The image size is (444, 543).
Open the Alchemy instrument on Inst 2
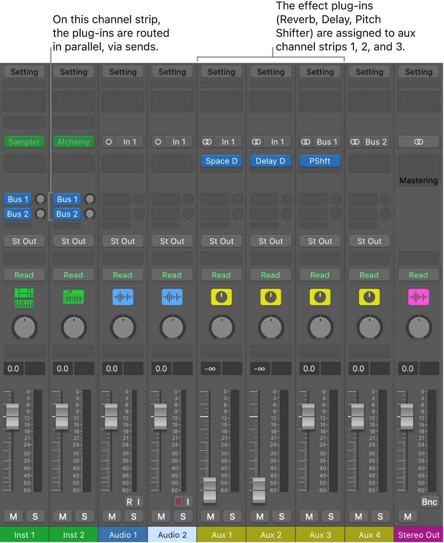click(73, 141)
